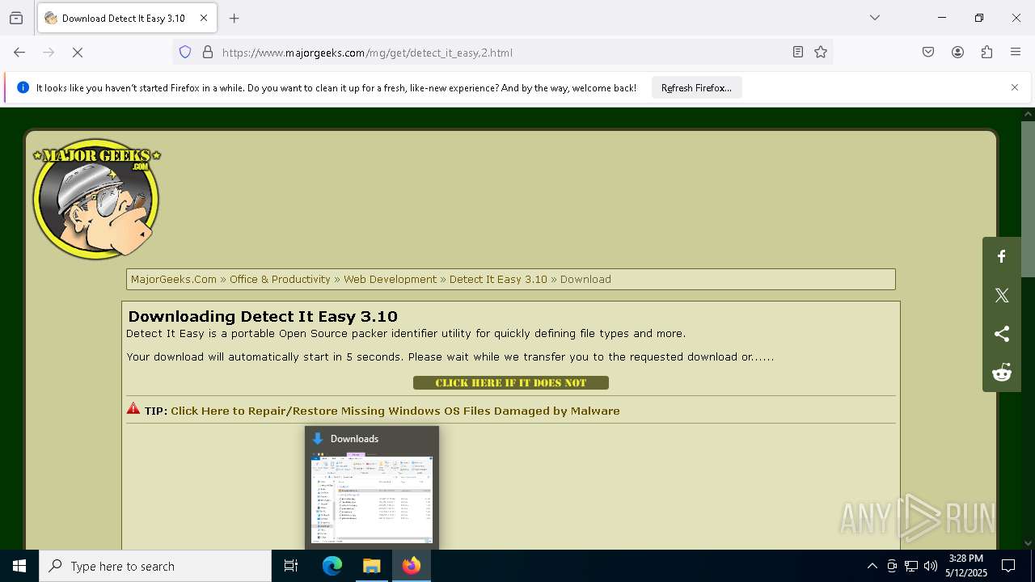Click the network tray icon
This screenshot has width=1035, height=582.
coord(911,566)
